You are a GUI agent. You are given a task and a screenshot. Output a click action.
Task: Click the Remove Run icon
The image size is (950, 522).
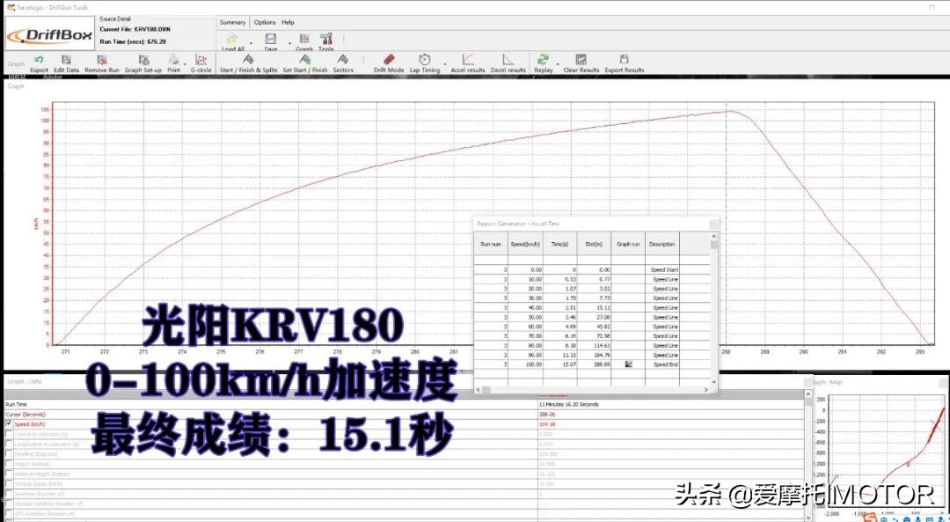click(102, 63)
